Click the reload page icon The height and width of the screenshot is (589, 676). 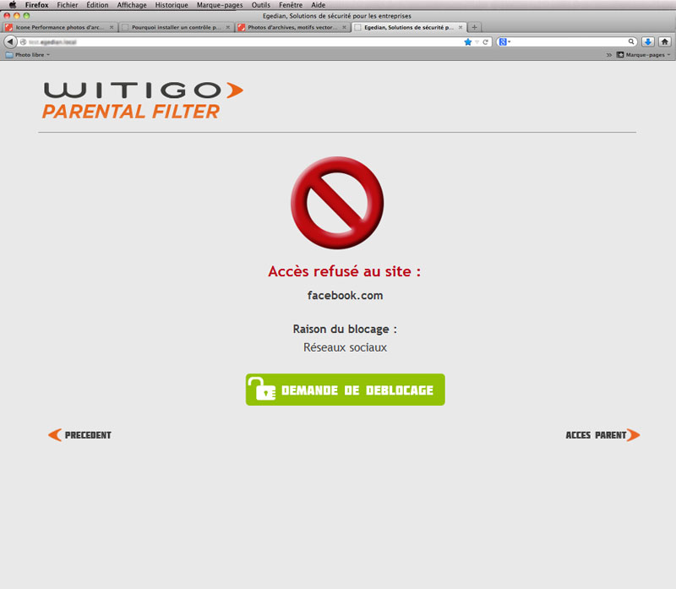[x=486, y=41]
